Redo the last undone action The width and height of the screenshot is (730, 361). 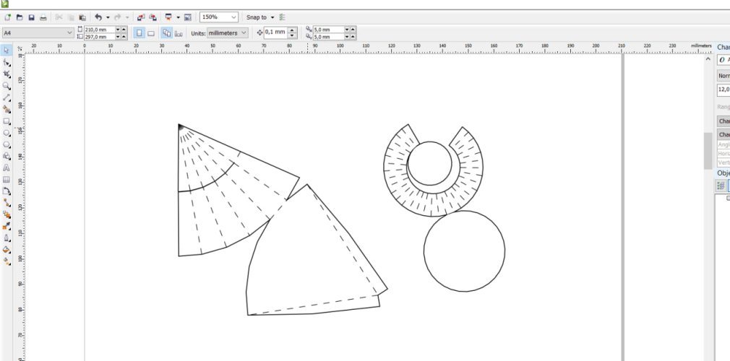pos(117,17)
